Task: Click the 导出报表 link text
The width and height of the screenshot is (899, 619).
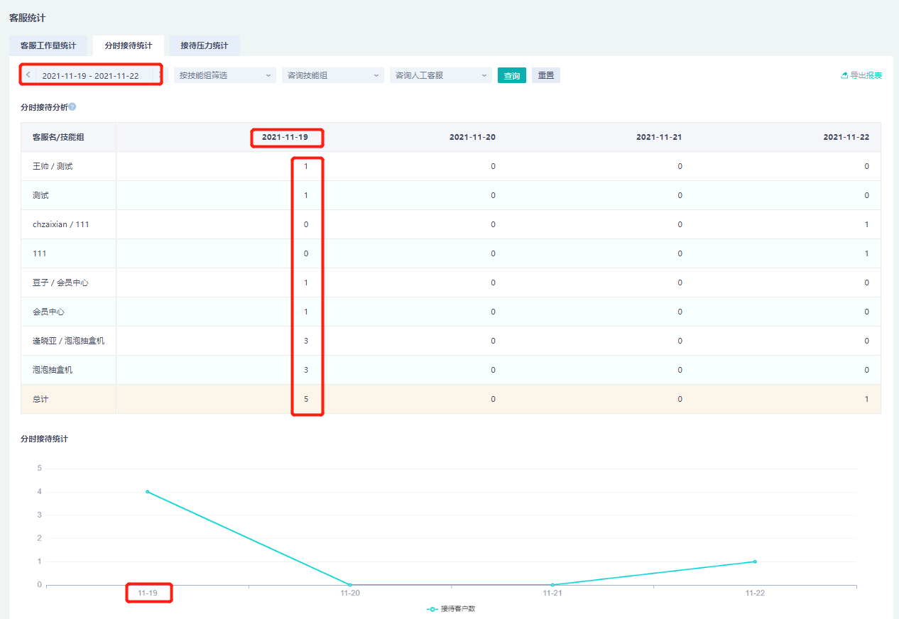Action: 866,75
